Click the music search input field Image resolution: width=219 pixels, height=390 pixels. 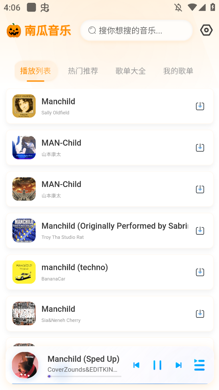(x=136, y=30)
